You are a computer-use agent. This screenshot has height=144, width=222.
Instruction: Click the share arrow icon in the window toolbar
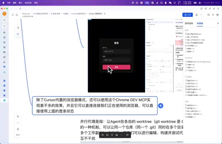click(214, 8)
